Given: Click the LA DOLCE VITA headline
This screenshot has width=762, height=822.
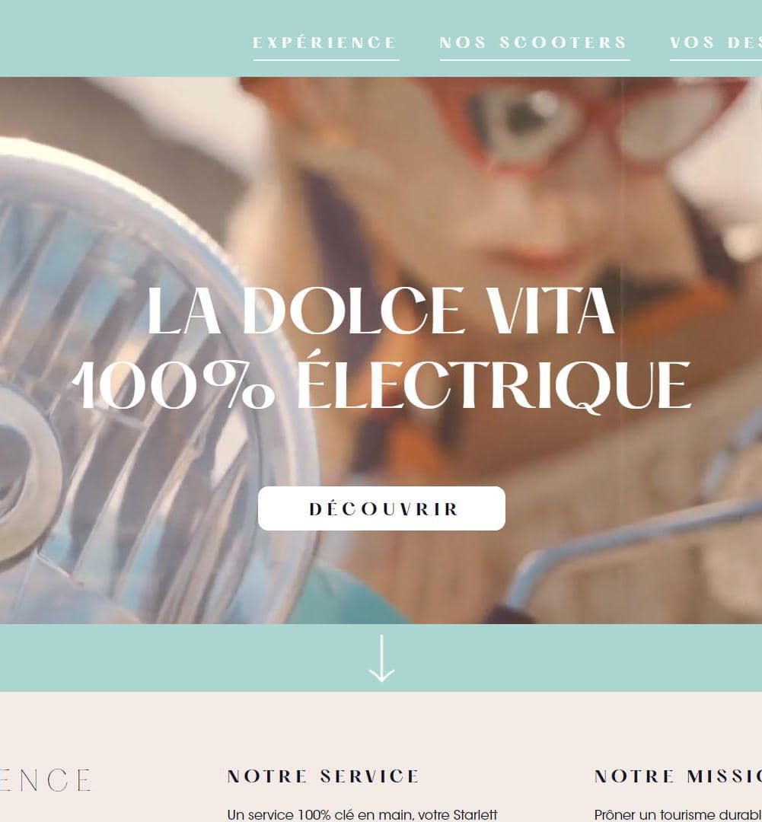Looking at the screenshot, I should 381,311.
